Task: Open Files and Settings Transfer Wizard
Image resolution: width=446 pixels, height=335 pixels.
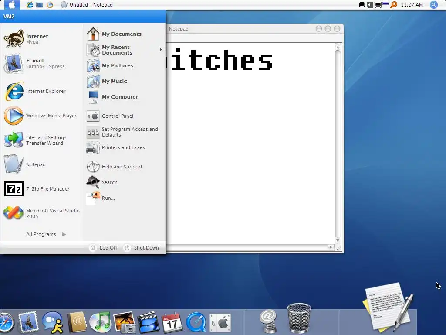Action: [x=41, y=140]
